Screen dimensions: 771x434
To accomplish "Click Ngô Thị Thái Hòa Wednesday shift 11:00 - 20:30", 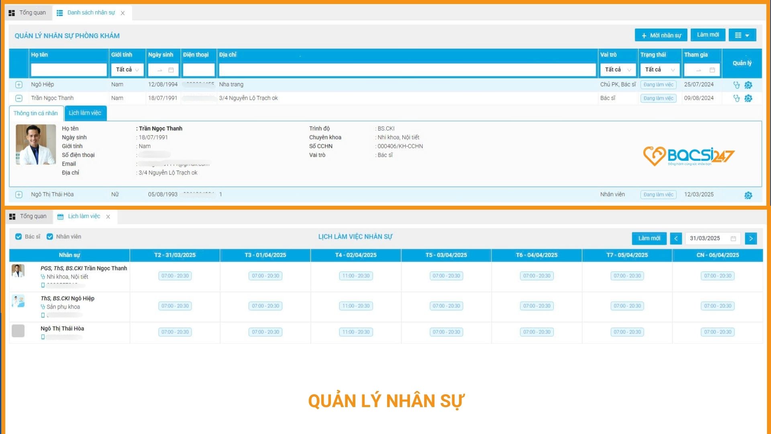I will (356, 332).
